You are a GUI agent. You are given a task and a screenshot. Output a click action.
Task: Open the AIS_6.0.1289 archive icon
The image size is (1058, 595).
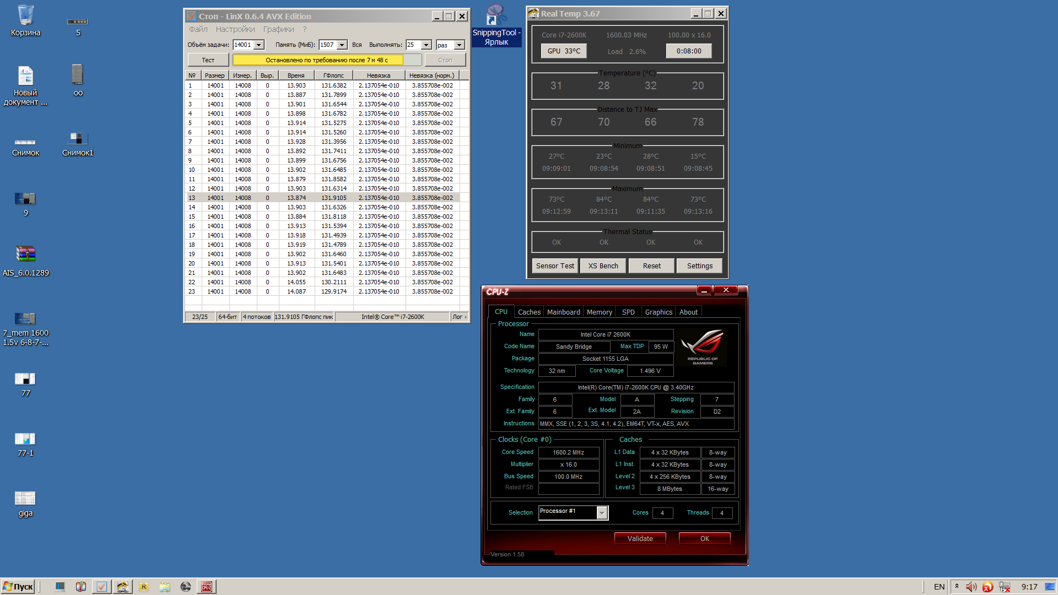tap(25, 261)
